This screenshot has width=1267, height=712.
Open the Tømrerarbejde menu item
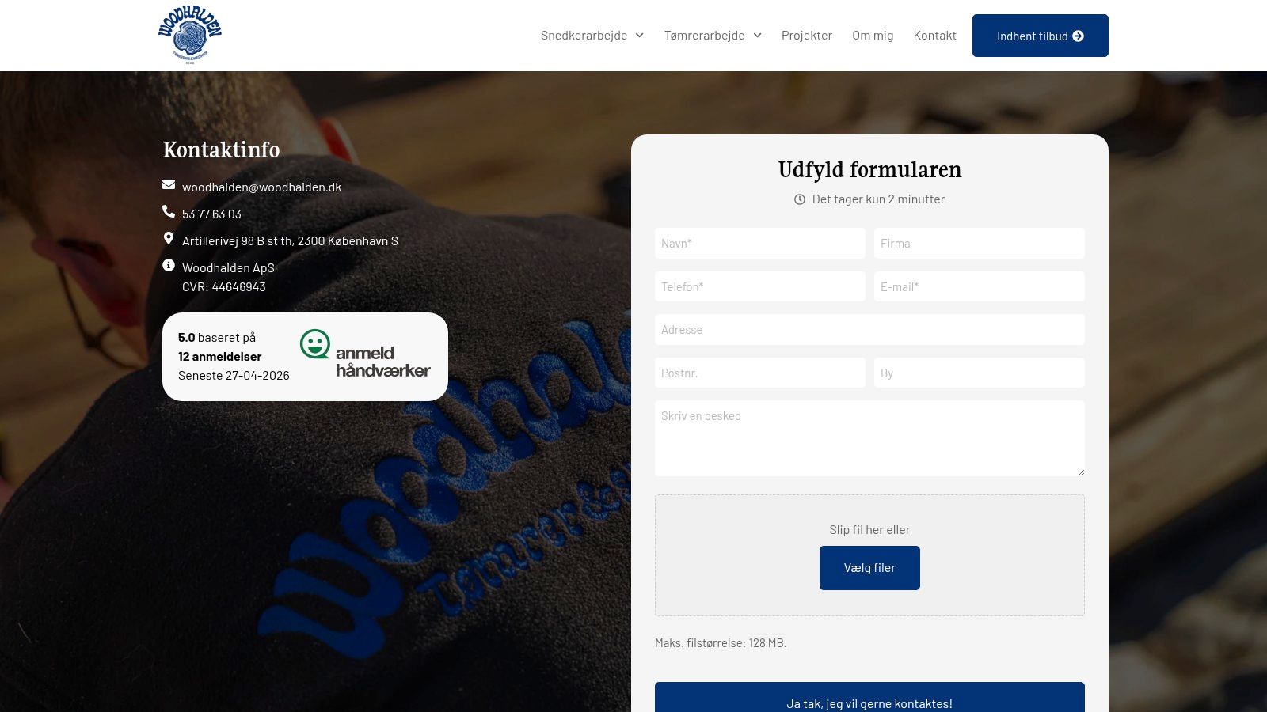(704, 36)
